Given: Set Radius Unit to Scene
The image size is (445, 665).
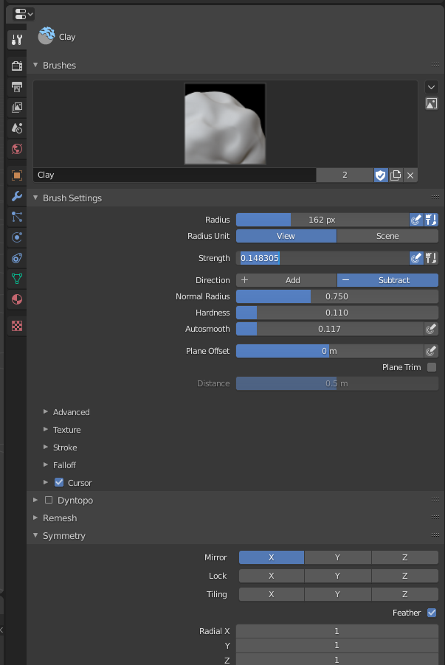Looking at the screenshot, I should click(387, 236).
